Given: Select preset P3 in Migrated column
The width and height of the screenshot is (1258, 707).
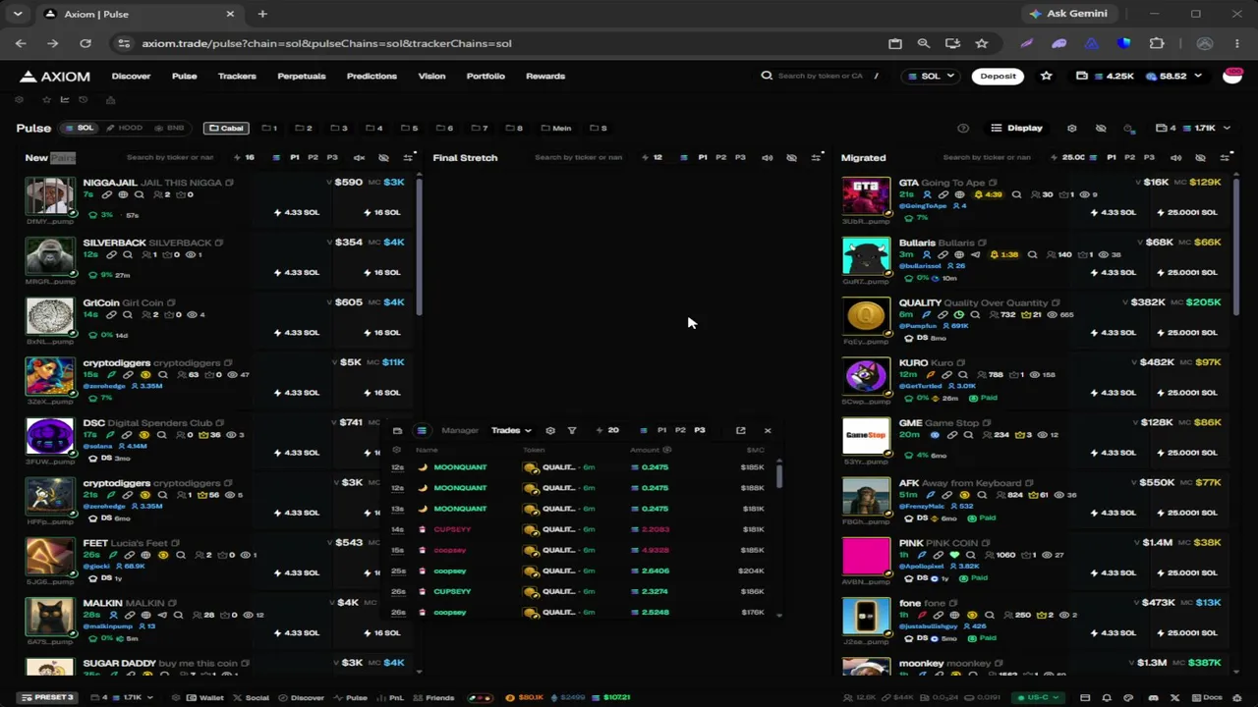Looking at the screenshot, I should click(1149, 157).
